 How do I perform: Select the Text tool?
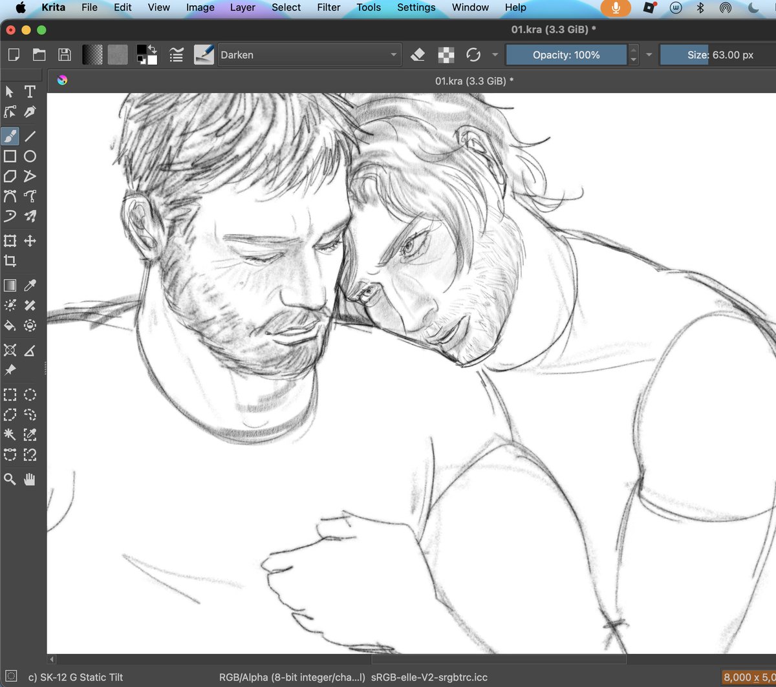pyautogui.click(x=30, y=92)
